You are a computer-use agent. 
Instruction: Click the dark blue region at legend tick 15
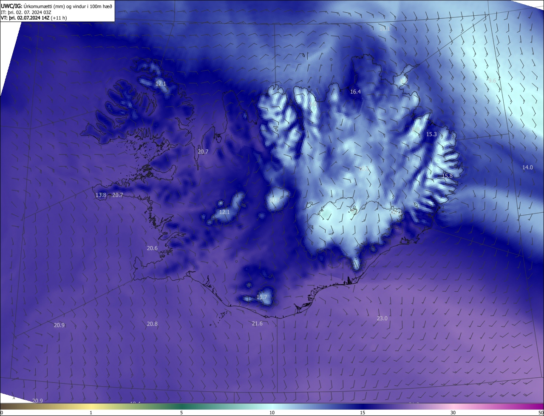pyautogui.click(x=363, y=407)
